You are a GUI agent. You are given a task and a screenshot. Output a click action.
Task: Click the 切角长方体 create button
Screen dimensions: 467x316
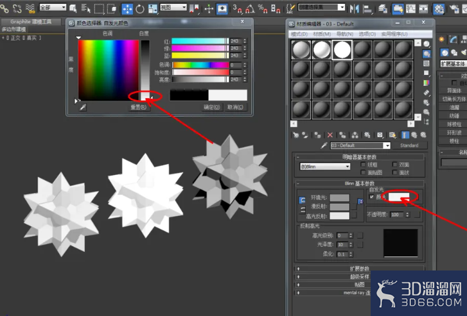454,99
